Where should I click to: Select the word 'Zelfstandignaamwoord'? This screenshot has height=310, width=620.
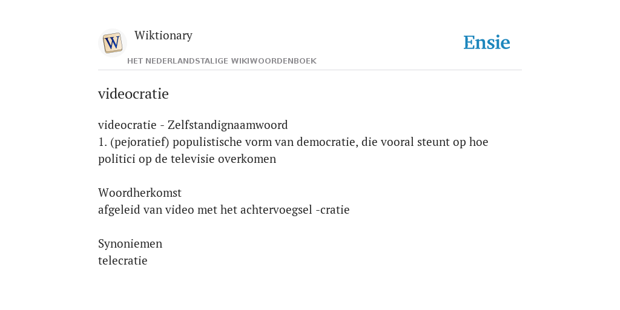228,125
